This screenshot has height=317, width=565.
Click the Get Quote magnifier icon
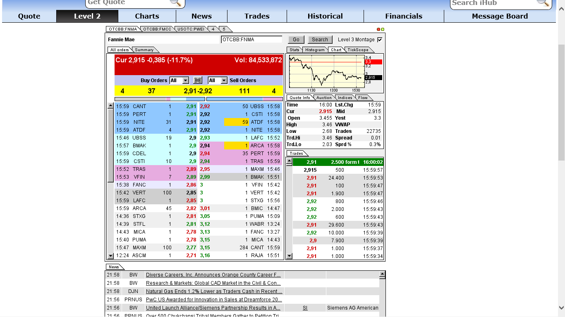click(176, 2)
